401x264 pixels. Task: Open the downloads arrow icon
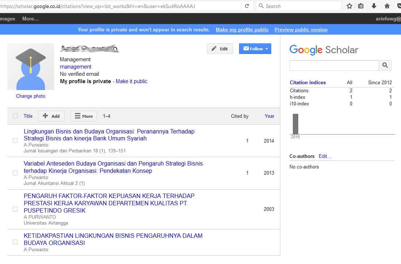(x=374, y=6)
